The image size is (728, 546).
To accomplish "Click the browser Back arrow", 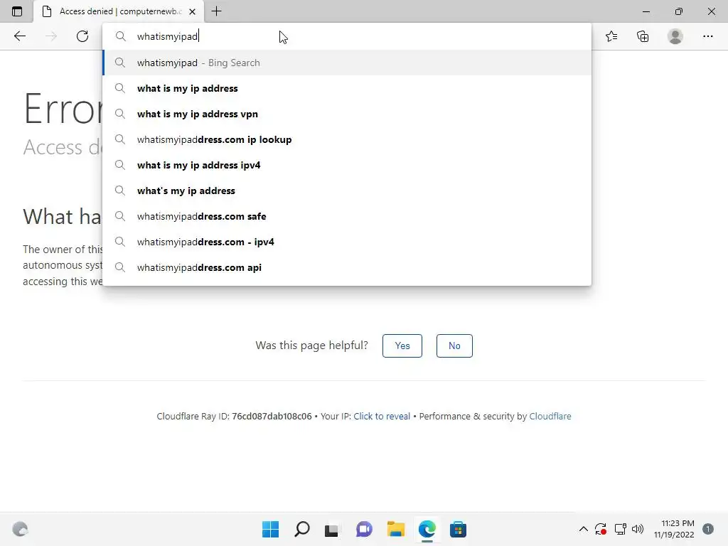I will (19, 36).
